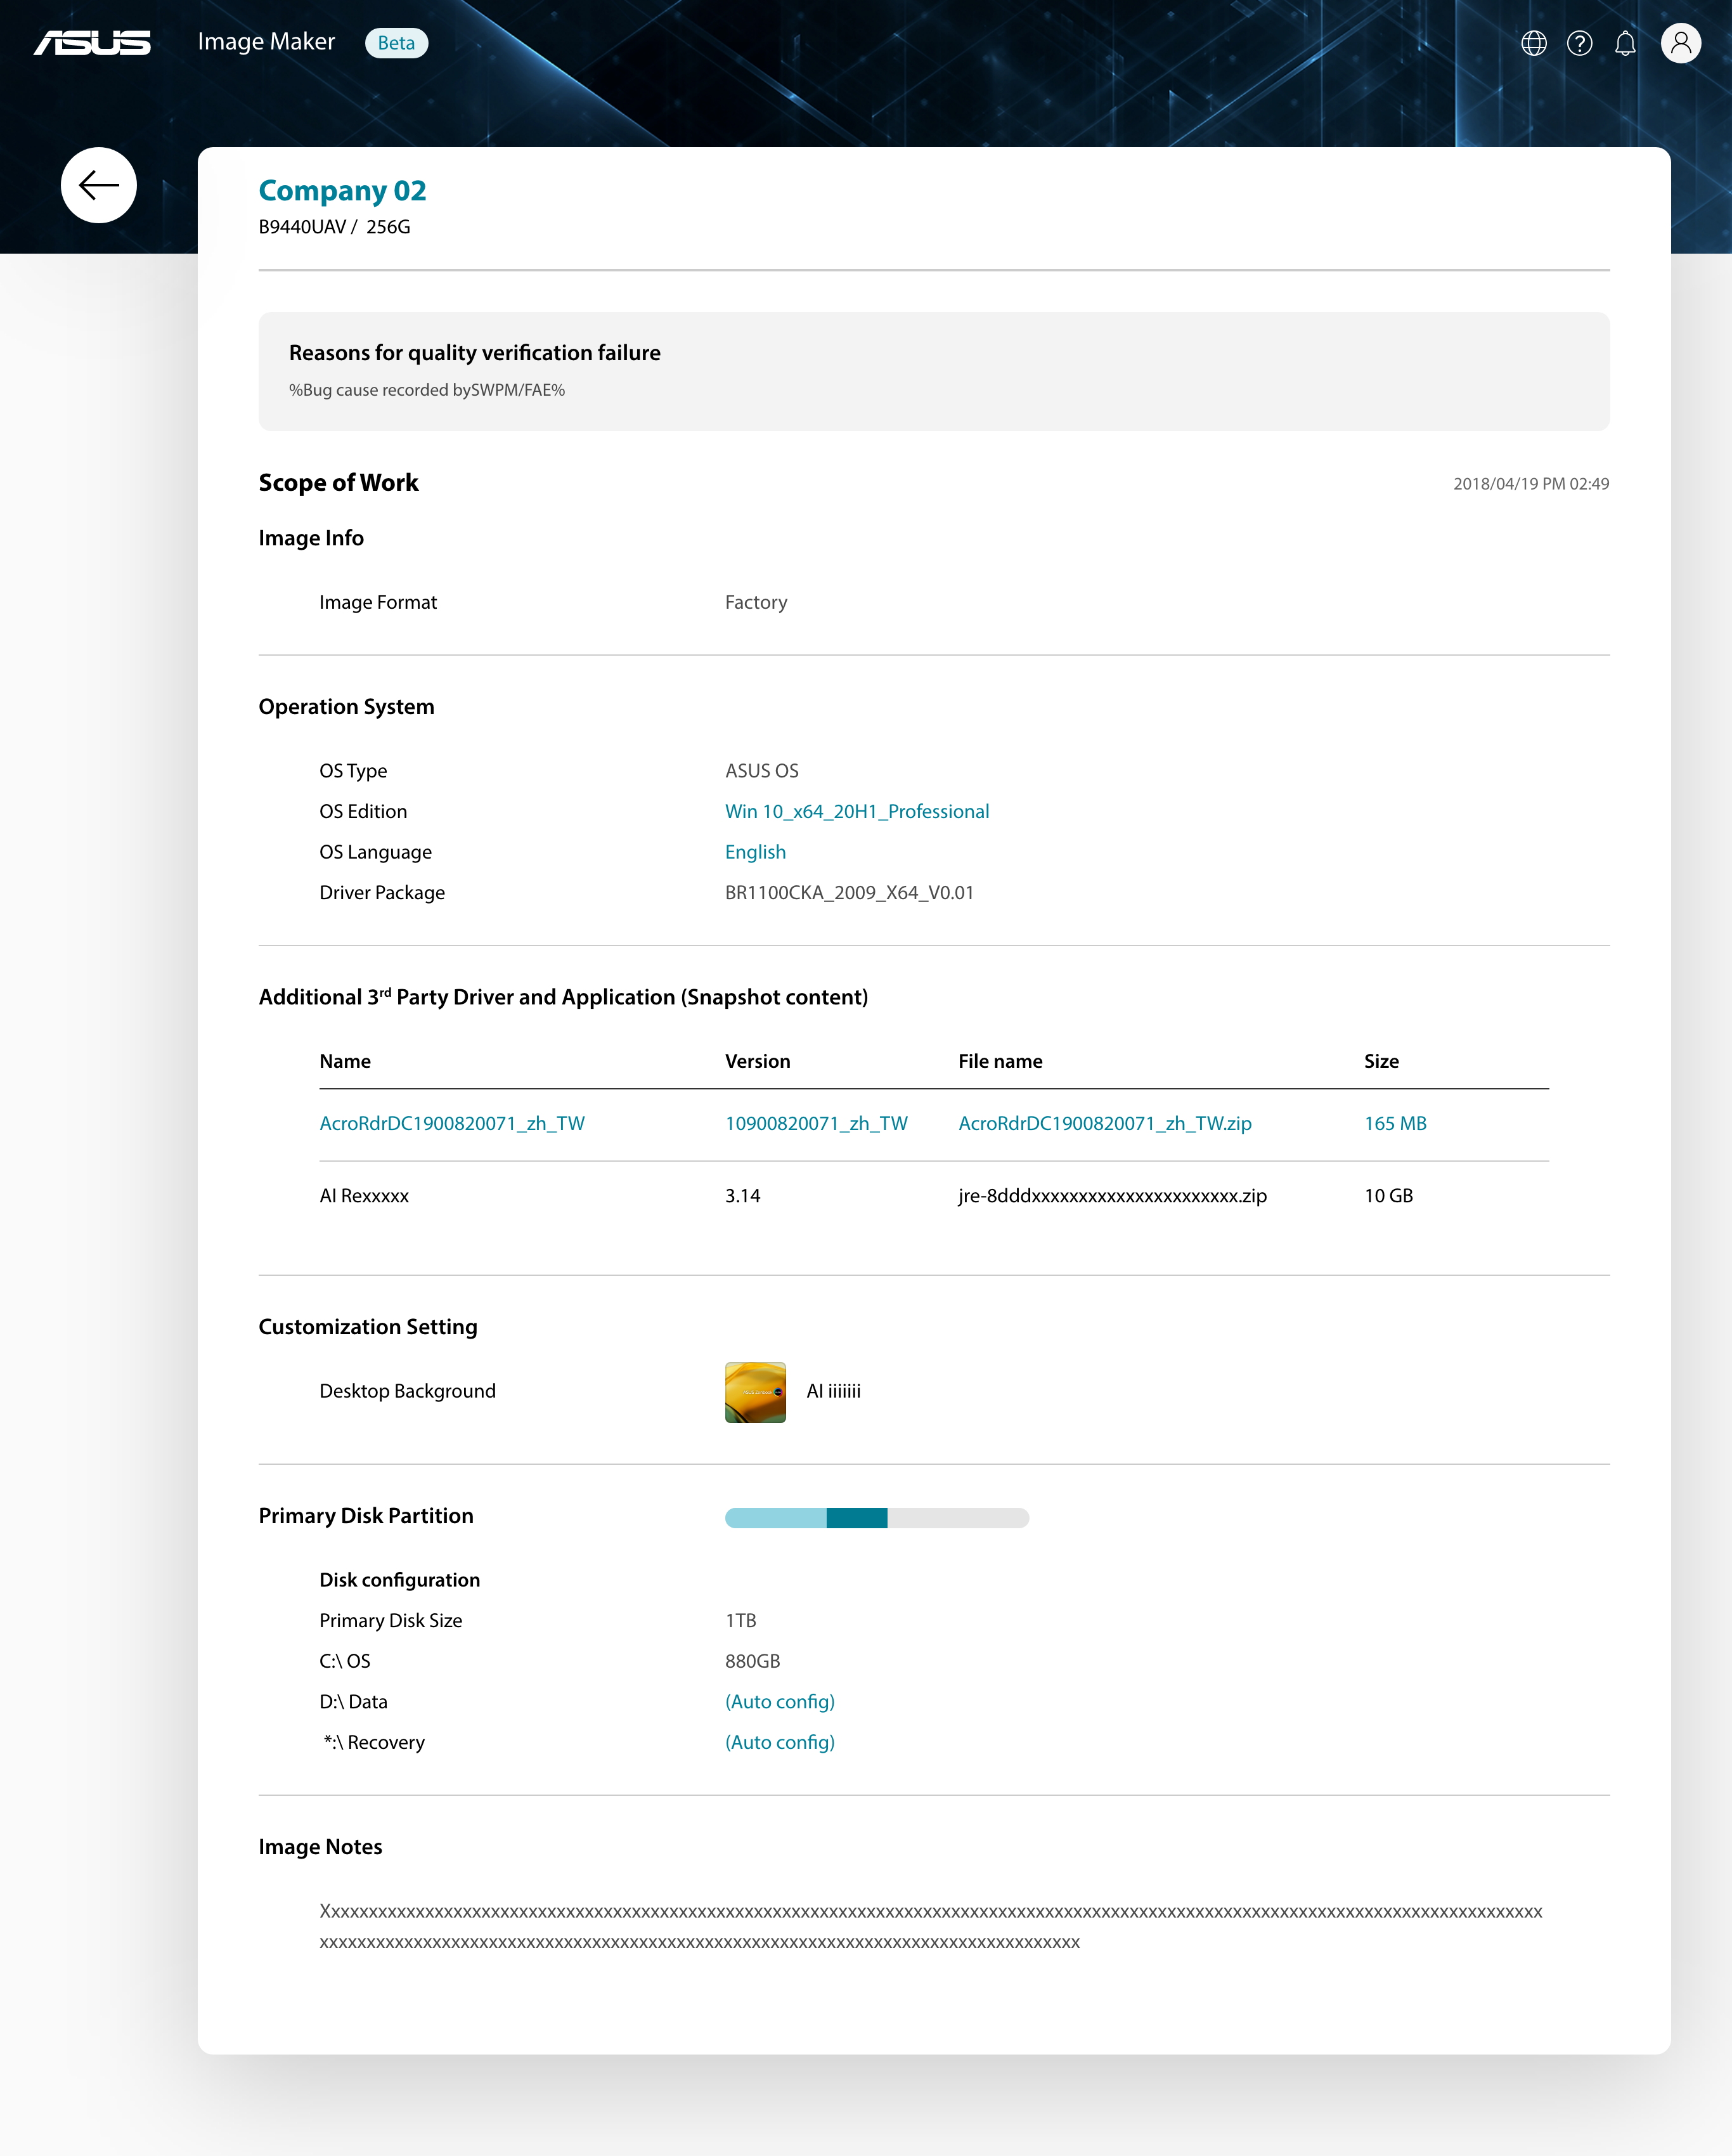Screen dimensions: 1732x2156
Task: Open the help question mark icon
Action: [1579, 43]
